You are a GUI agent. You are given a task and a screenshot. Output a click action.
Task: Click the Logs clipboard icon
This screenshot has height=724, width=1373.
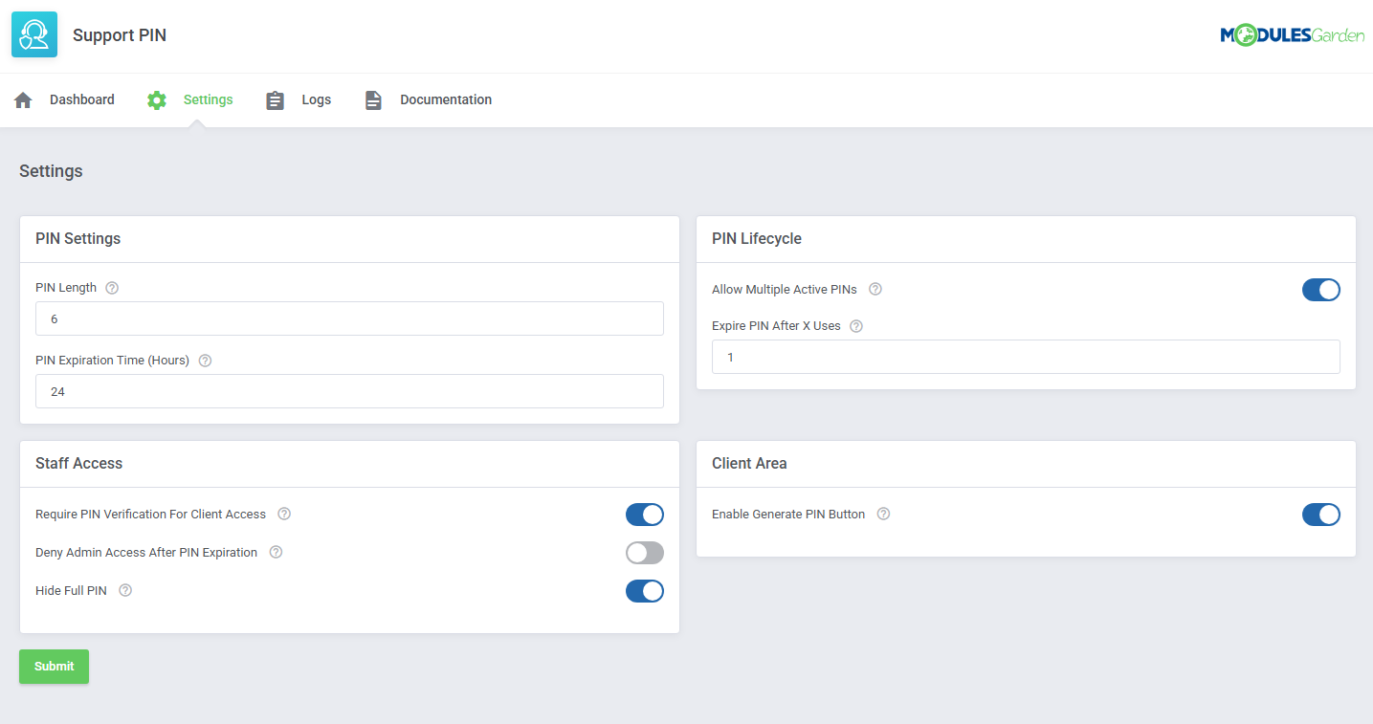click(x=276, y=99)
